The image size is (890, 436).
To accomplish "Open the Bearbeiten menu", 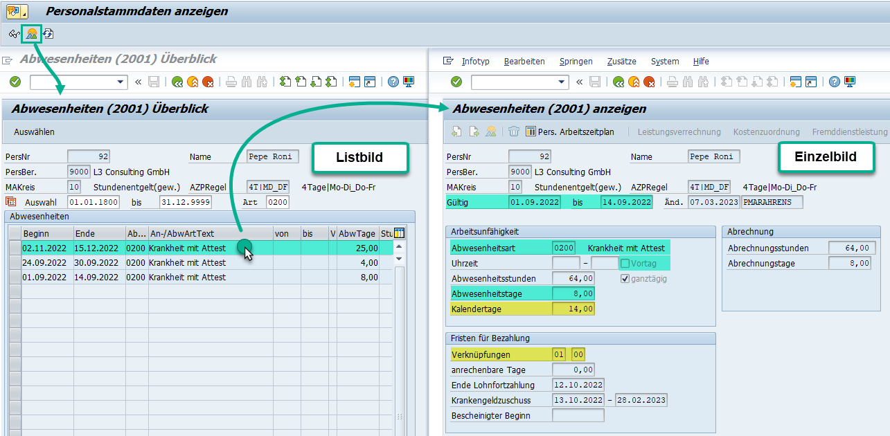I will tap(524, 62).
